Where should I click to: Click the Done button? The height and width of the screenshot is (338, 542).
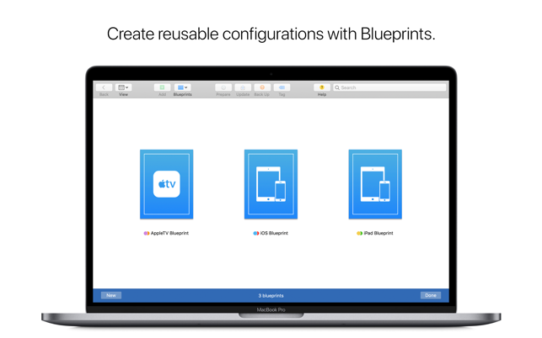tap(431, 295)
